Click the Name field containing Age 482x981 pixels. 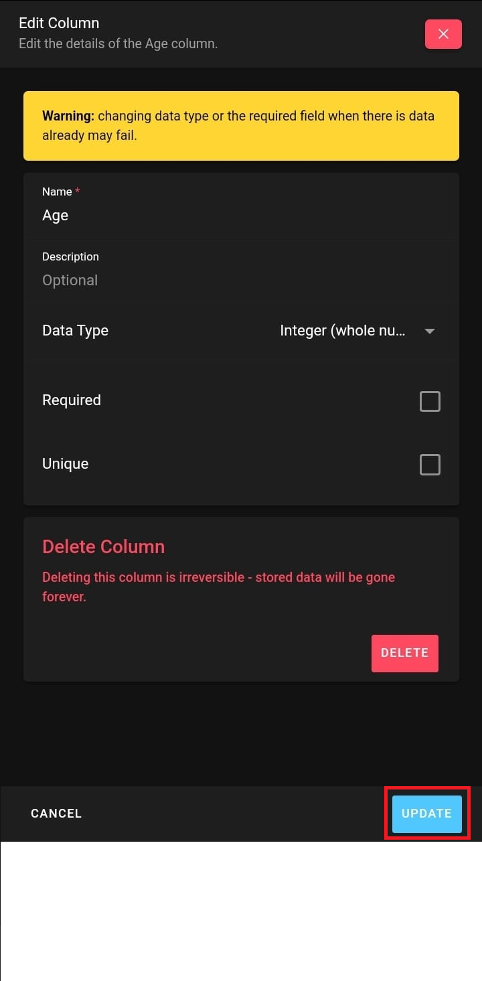241,216
